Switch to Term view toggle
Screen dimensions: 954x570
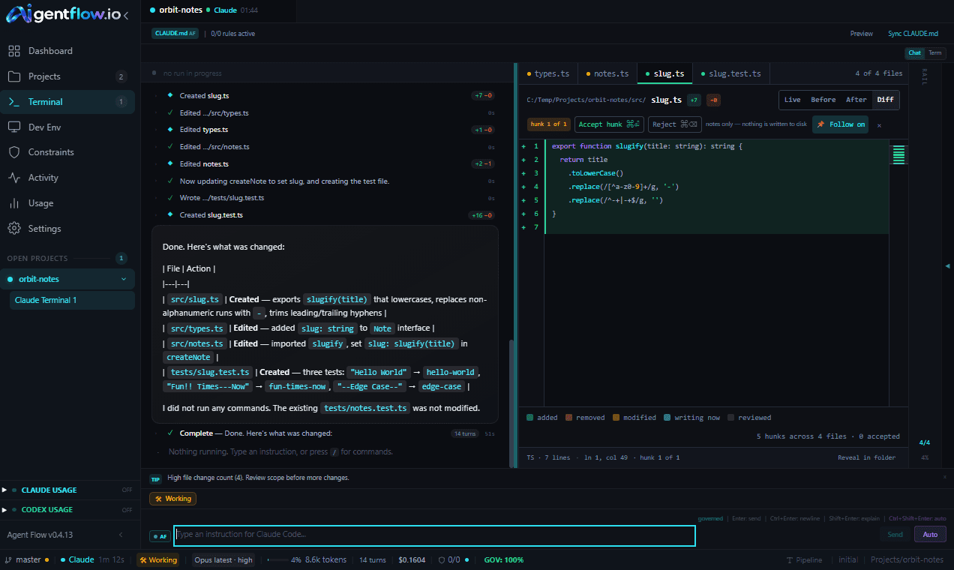coord(934,53)
